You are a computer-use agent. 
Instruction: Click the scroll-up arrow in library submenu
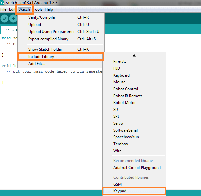[x=134, y=55]
